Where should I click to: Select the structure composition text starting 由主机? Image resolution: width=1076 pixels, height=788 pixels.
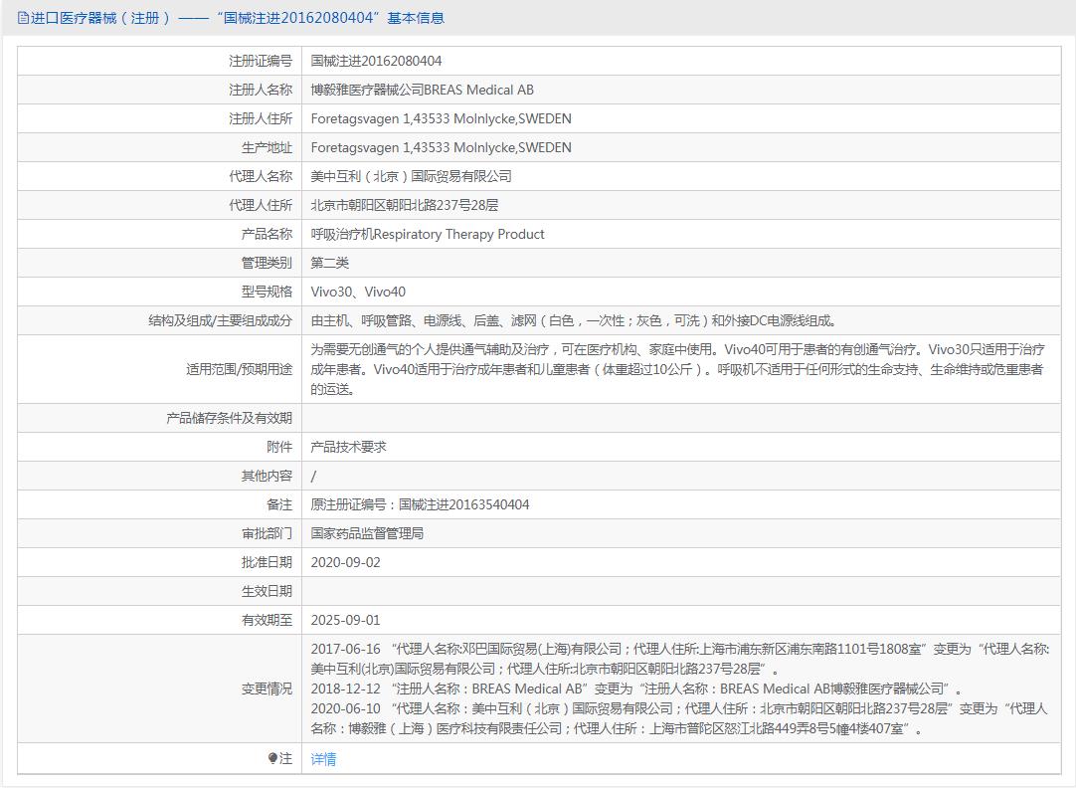click(574, 320)
